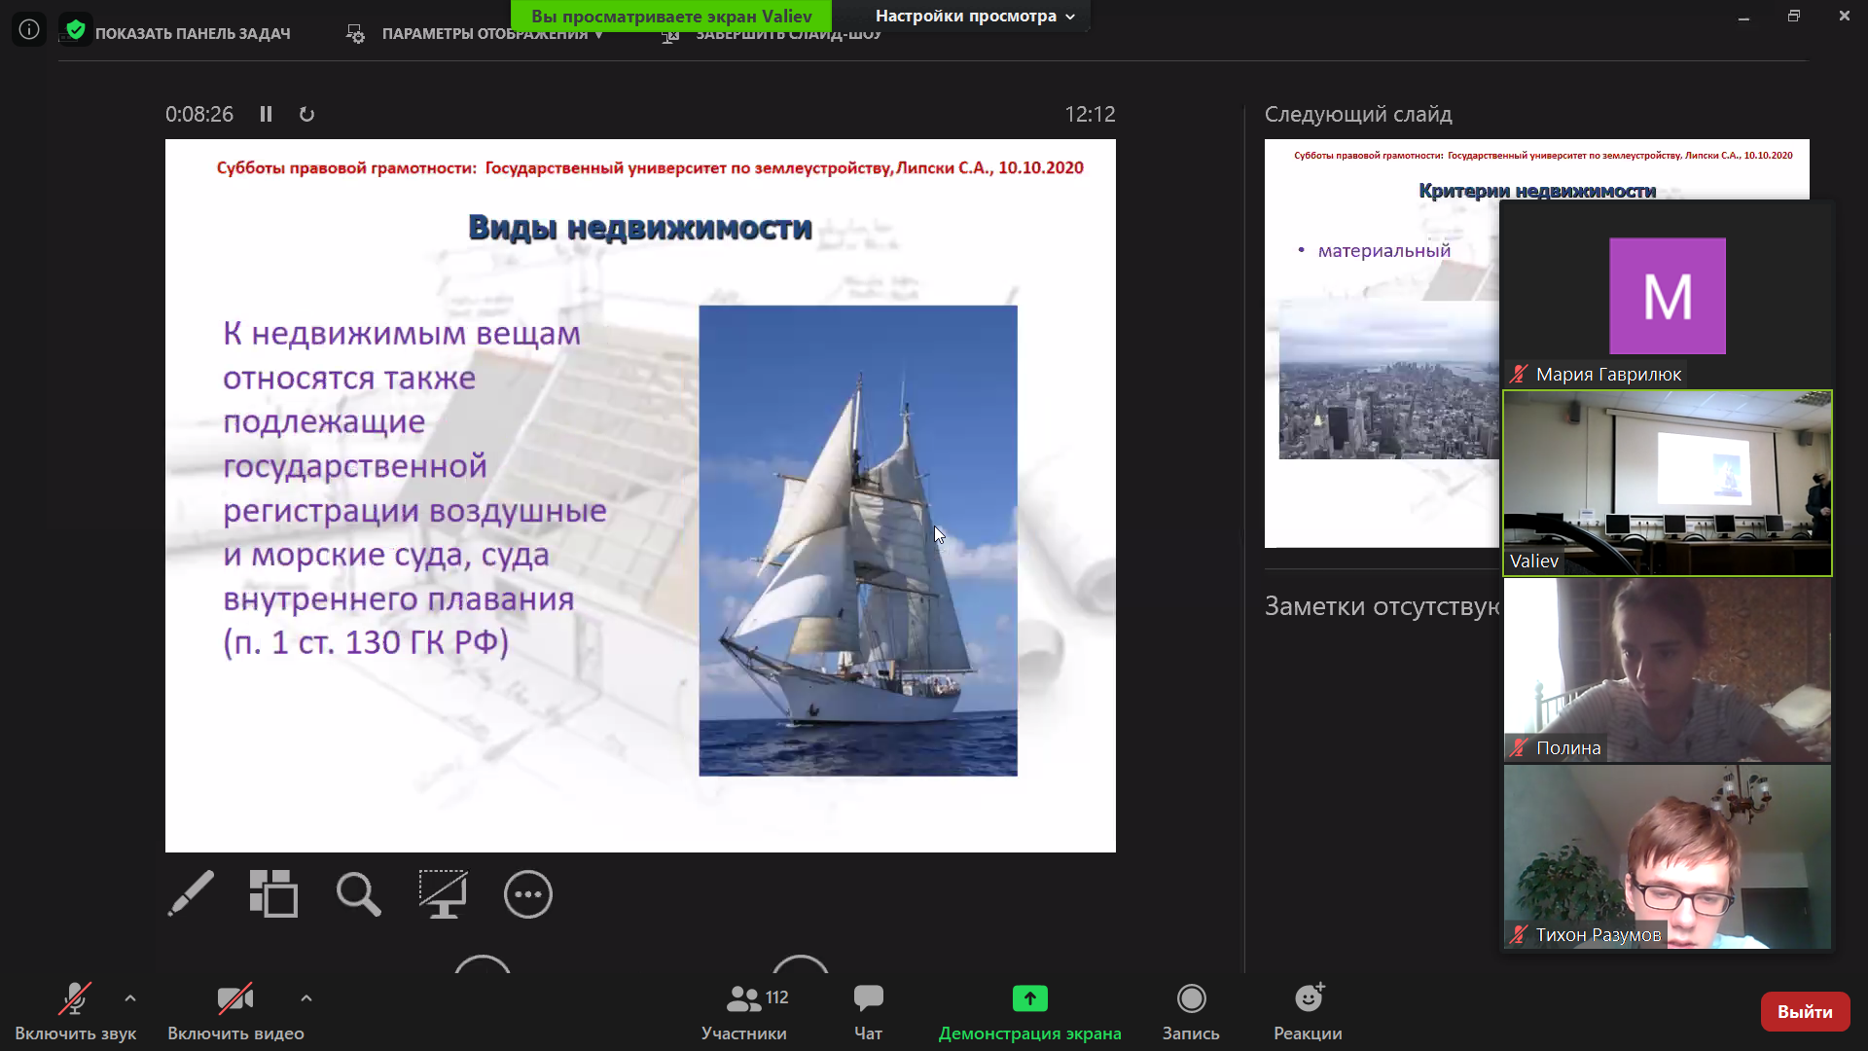Close the Zoom window

[x=1844, y=17]
